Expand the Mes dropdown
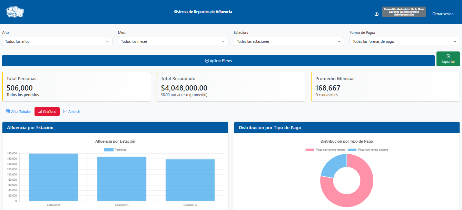The height and width of the screenshot is (210, 462). 173,41
